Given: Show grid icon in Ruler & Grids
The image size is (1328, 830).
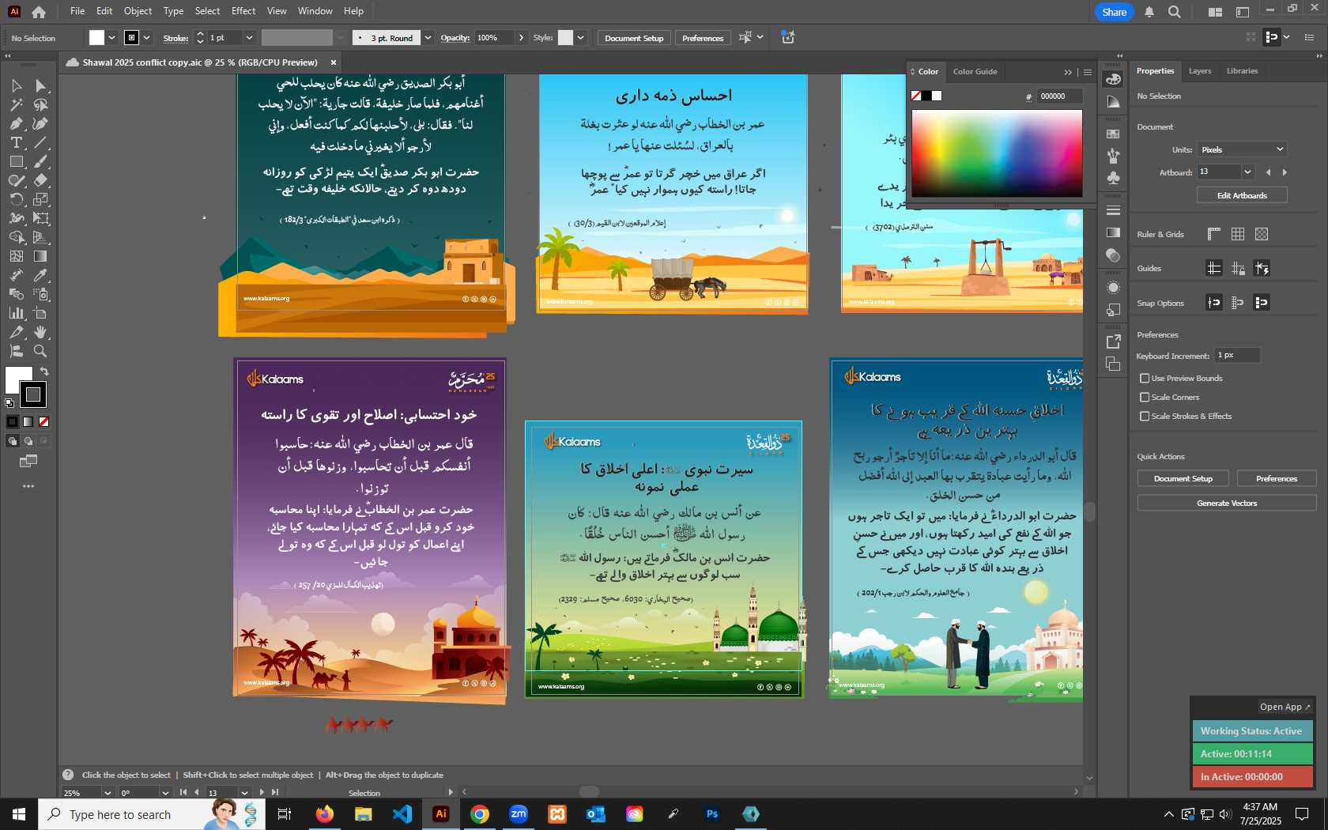Looking at the screenshot, I should (1238, 234).
